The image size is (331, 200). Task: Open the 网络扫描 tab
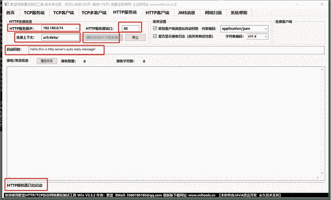coord(213,13)
